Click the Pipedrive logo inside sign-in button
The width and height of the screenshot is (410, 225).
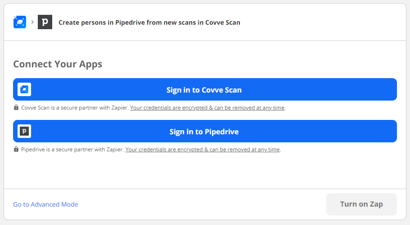pyautogui.click(x=24, y=132)
